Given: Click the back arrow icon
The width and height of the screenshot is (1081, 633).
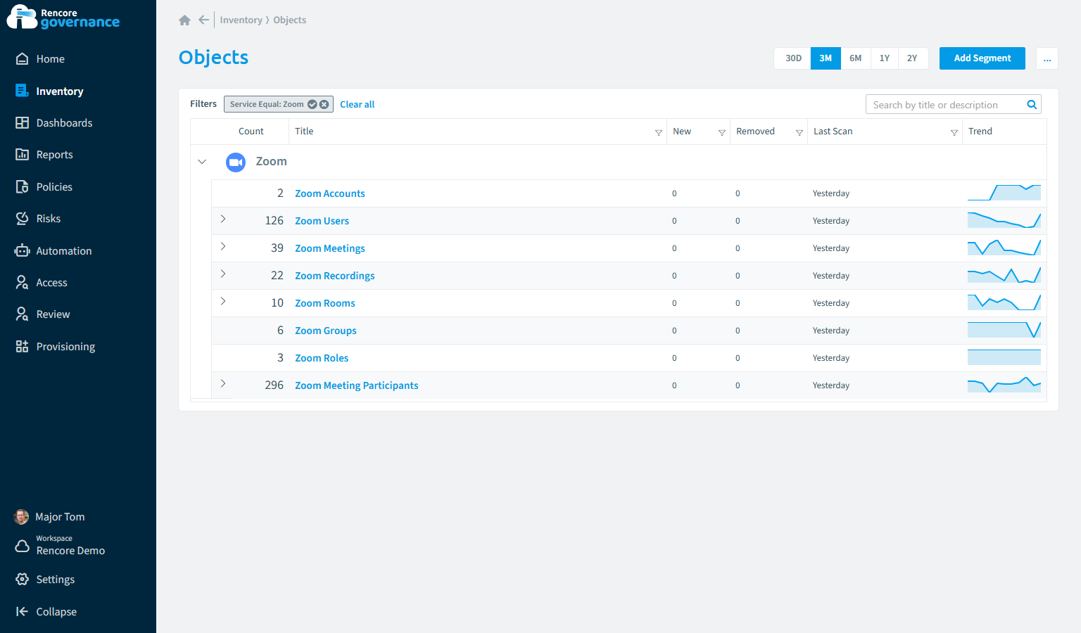Looking at the screenshot, I should pos(203,20).
